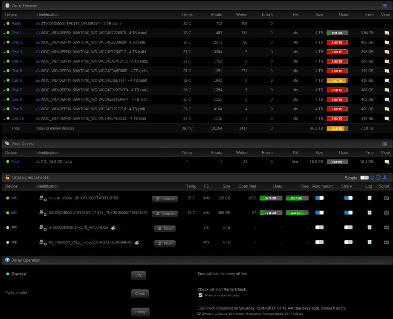This screenshot has height=319, width=393.
Task: Edit script for sdp device
Action: pos(387,242)
